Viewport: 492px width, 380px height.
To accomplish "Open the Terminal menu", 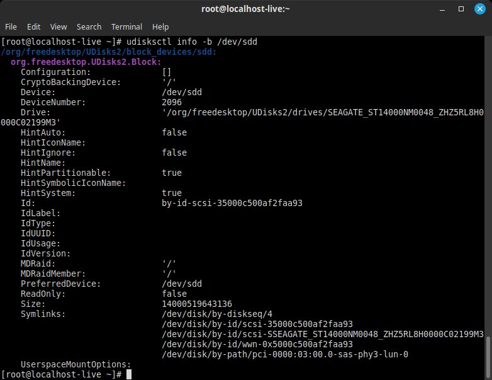I will pos(126,26).
